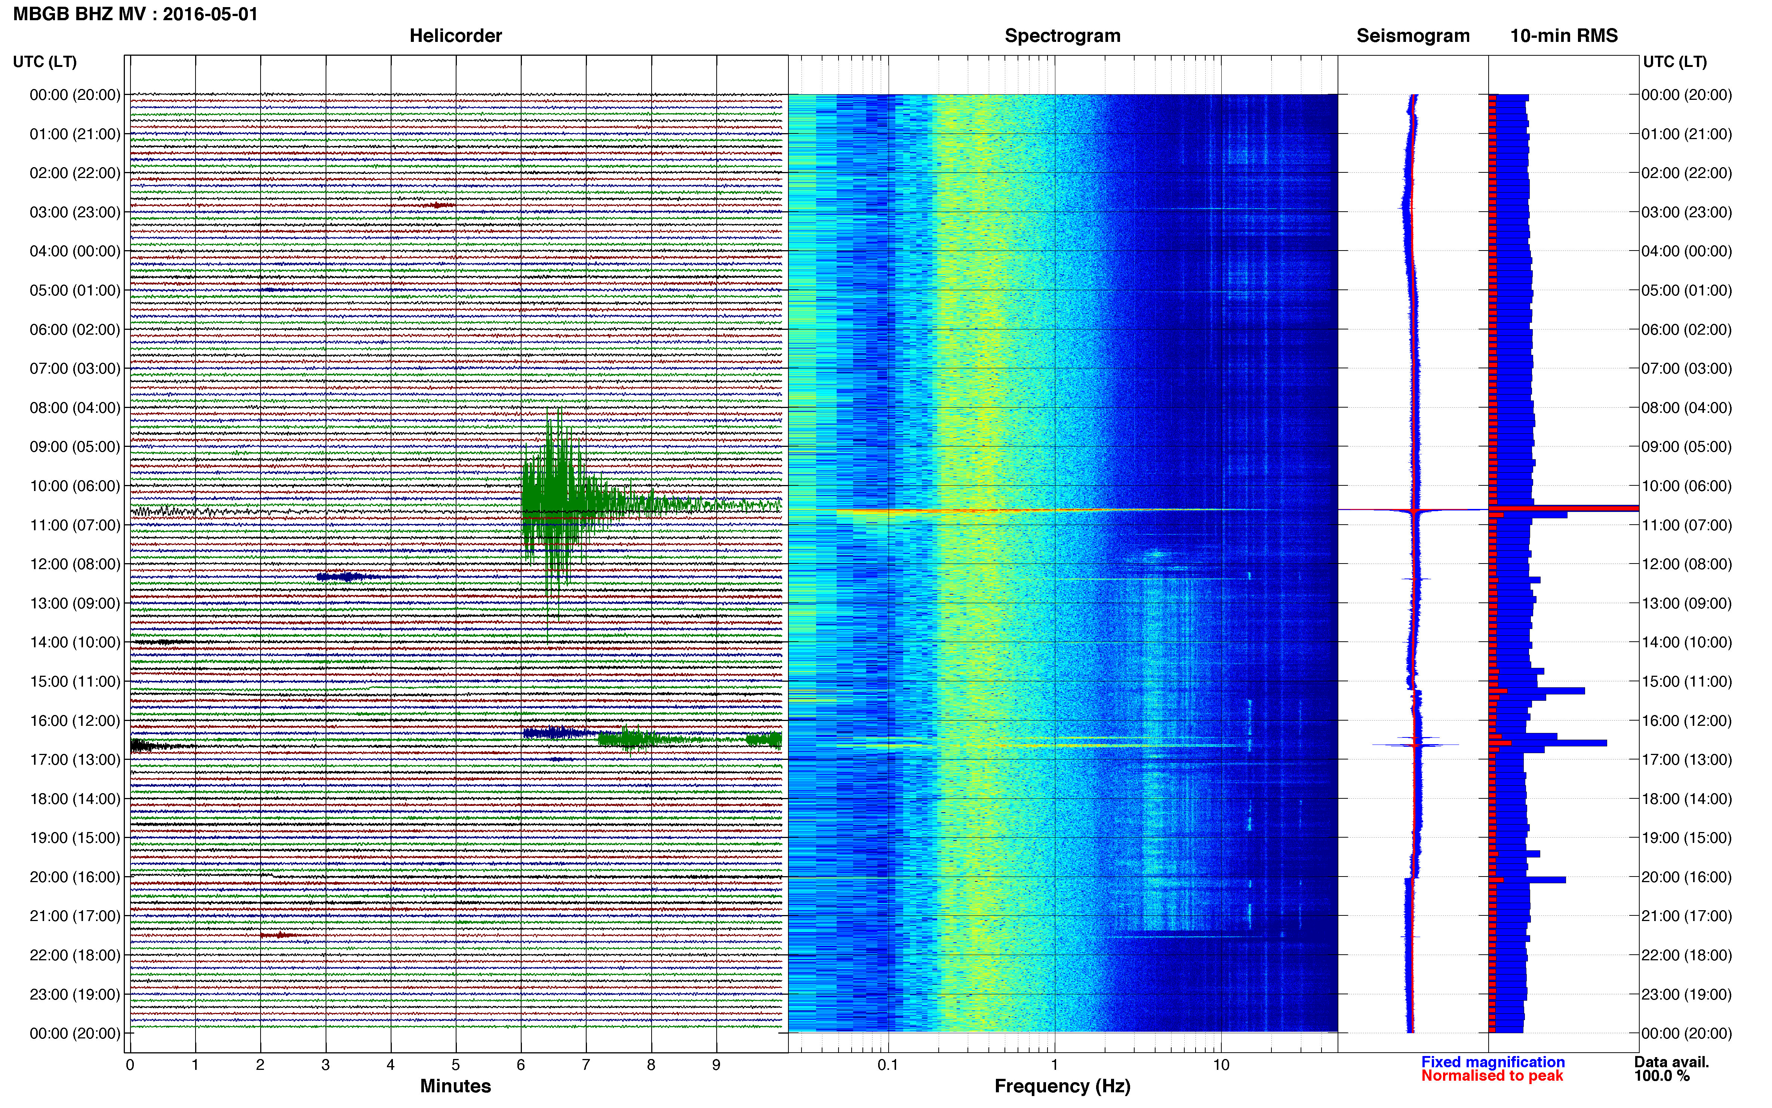Click '16:00 (12:00)' on the helicorder time axis
Viewport: 1772px width, 1108px height.
pyautogui.click(x=75, y=720)
